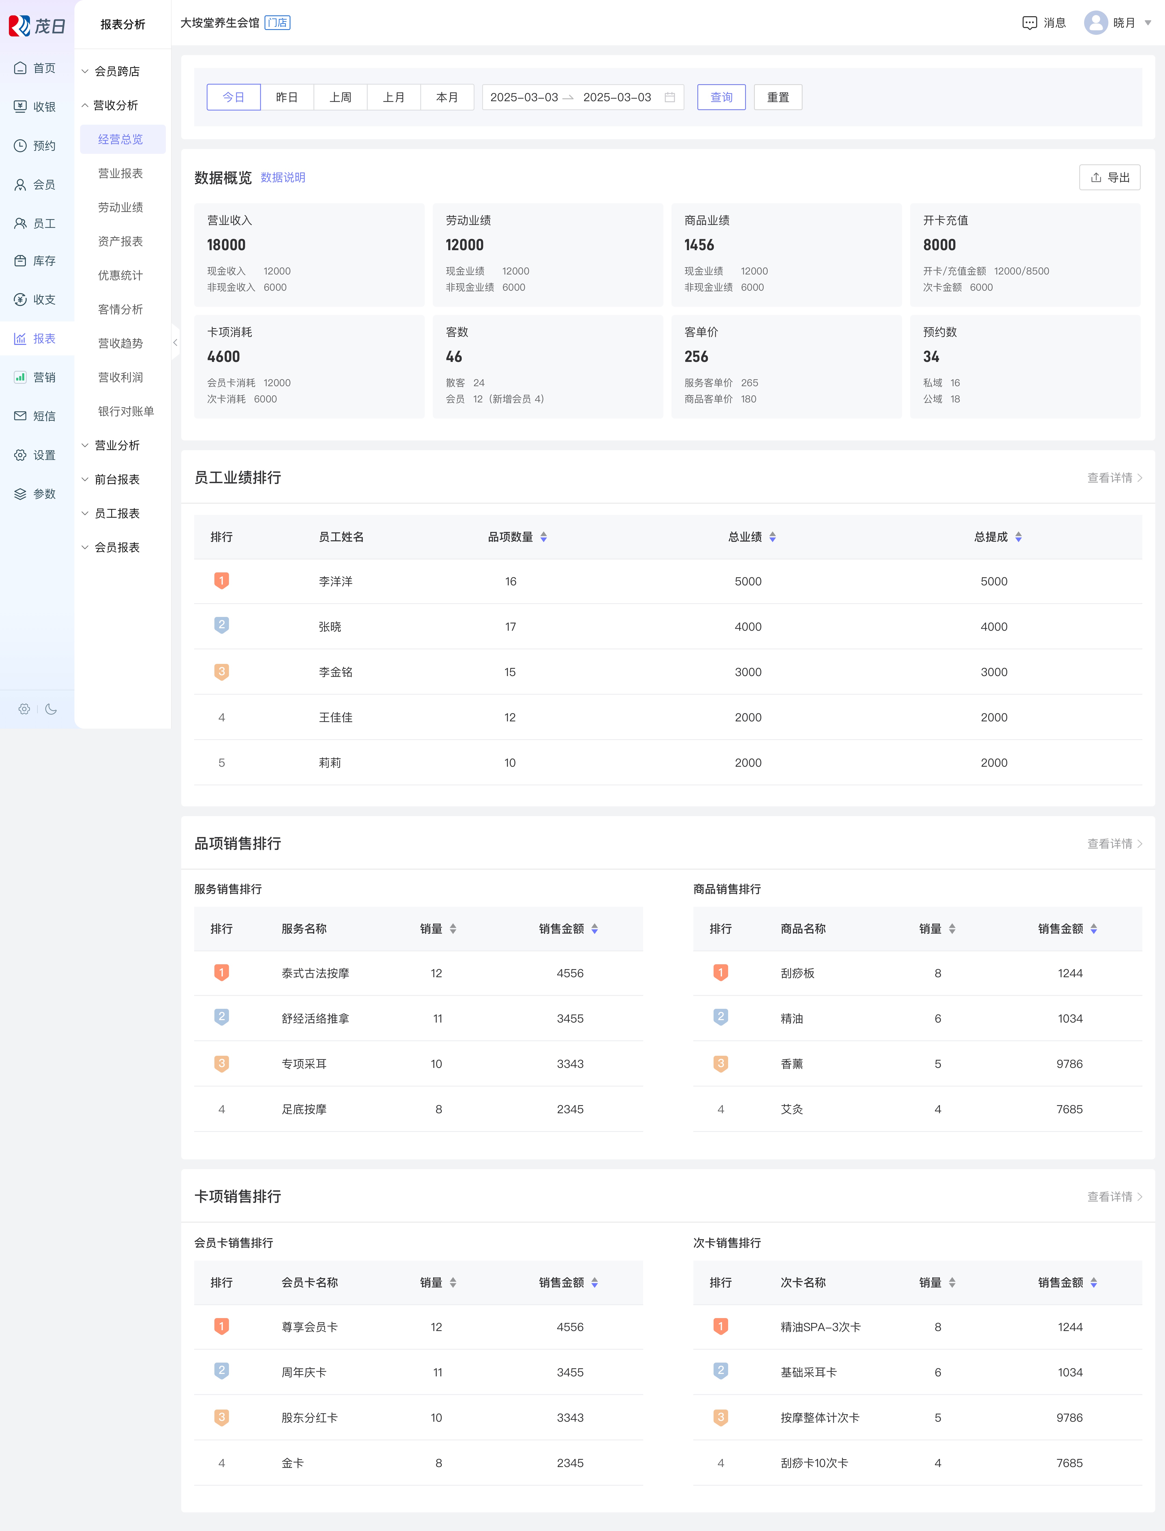The height and width of the screenshot is (1531, 1165).
Task: Open the 收银 cashier sidebar icon
Action: [x=21, y=106]
